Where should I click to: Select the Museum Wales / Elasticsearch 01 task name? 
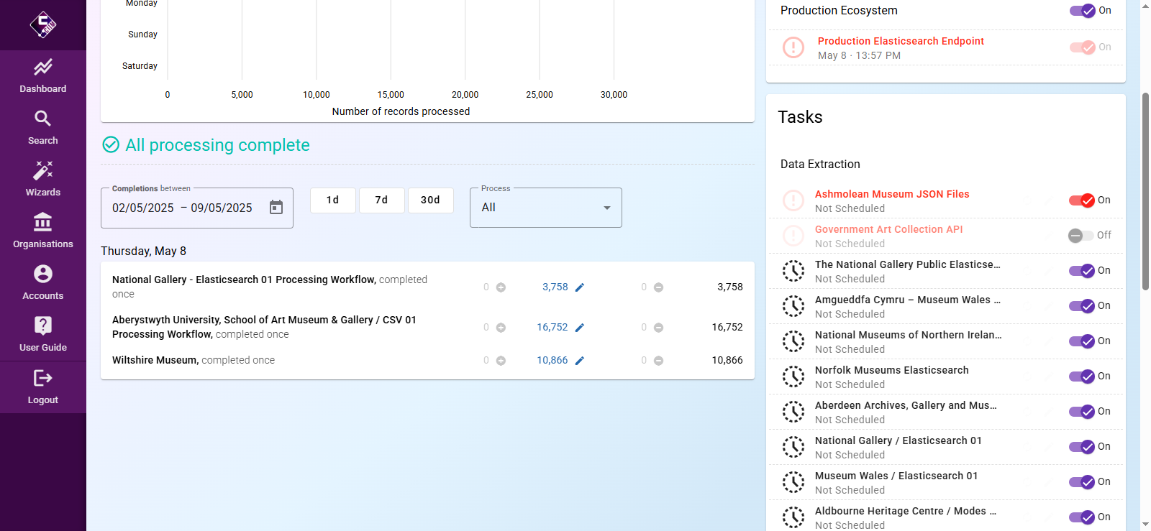(896, 476)
